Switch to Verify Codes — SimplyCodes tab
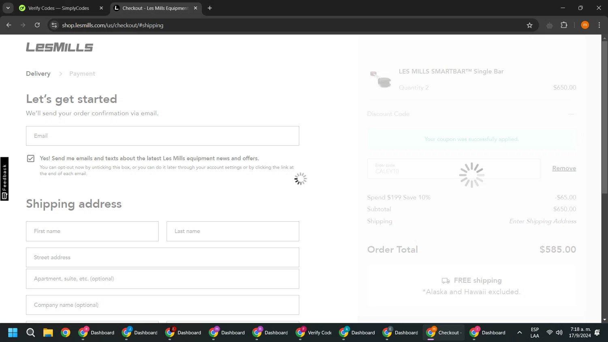This screenshot has height=342, width=608. point(59,8)
